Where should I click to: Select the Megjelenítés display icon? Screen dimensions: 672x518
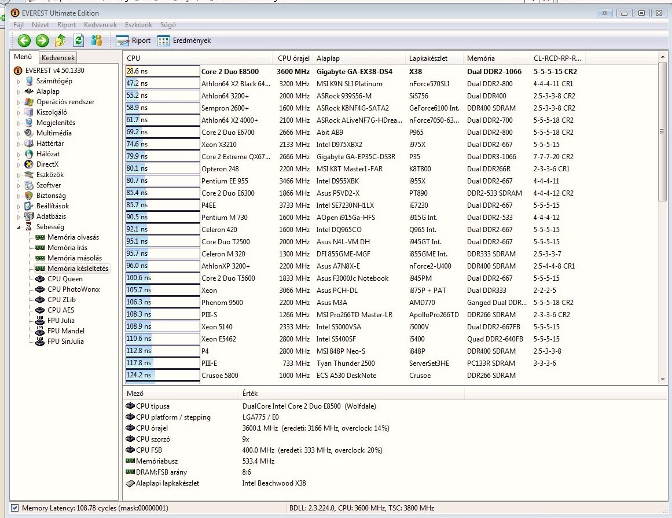point(29,123)
